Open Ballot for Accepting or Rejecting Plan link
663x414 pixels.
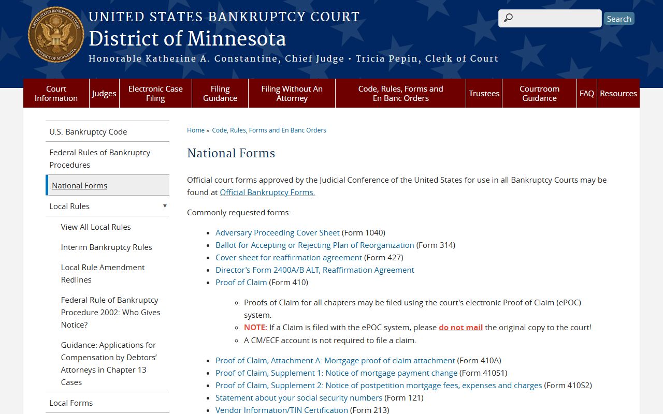click(x=315, y=245)
